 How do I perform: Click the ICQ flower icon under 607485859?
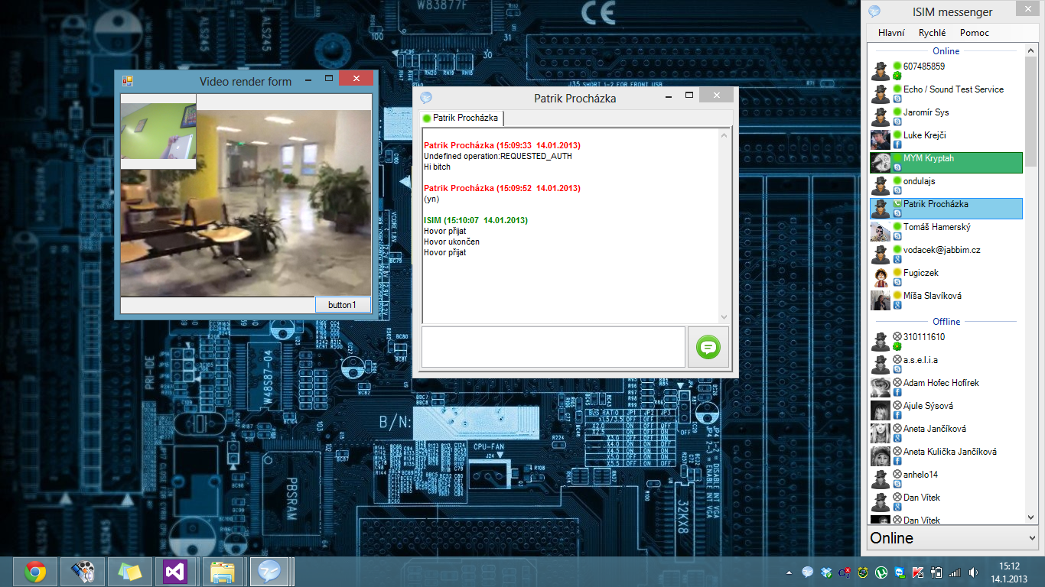click(897, 76)
